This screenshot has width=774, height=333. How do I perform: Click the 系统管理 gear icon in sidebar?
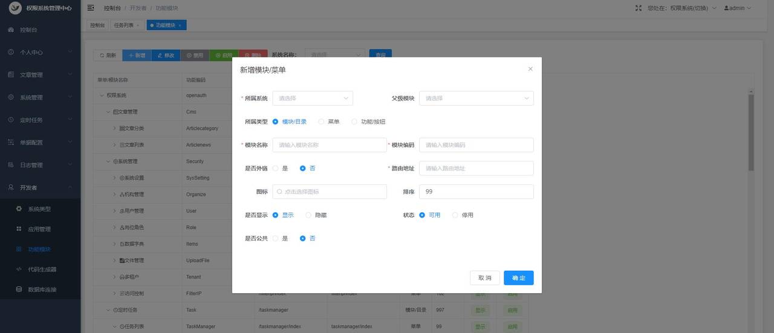(x=11, y=97)
